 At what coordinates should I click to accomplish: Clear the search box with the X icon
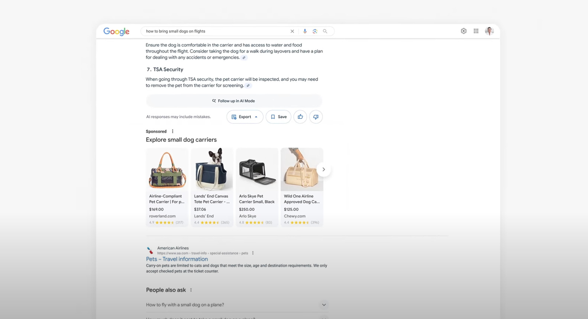pos(292,31)
